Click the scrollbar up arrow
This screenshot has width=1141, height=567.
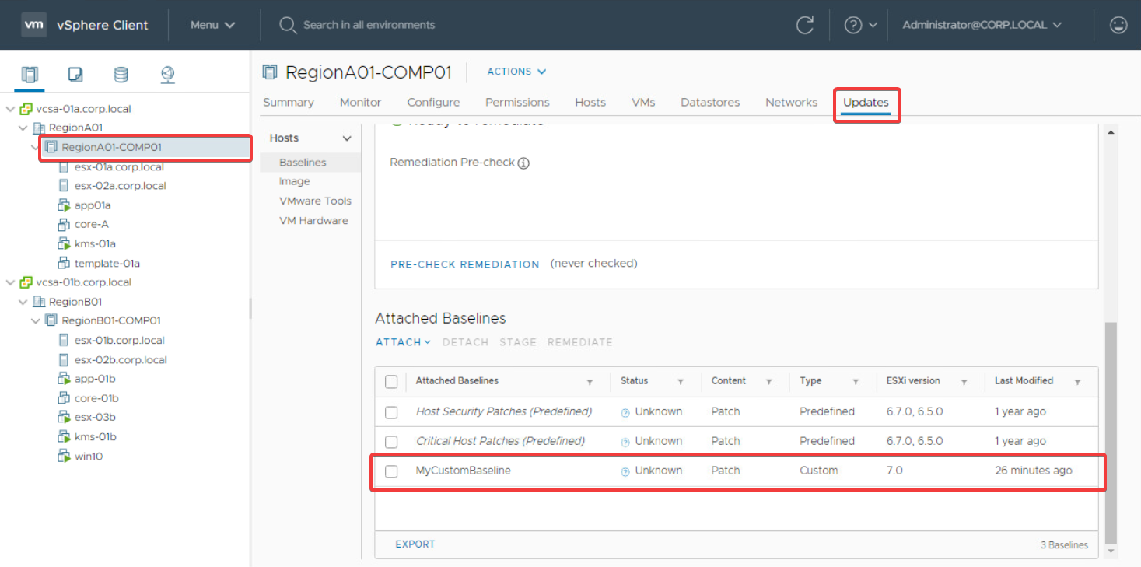[x=1111, y=131]
